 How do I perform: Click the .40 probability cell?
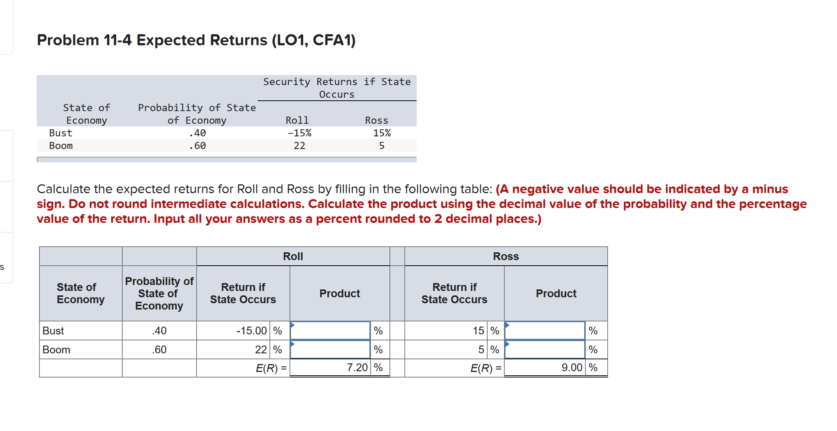(x=159, y=331)
